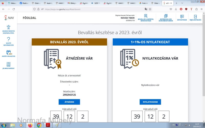Open Értesítések notifications
The height and width of the screenshot is (128, 205).
182,18
